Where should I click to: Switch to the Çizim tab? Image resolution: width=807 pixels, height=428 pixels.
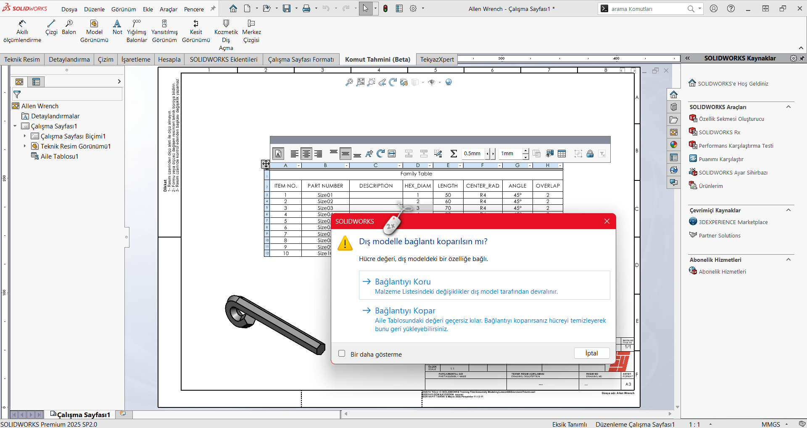pos(105,59)
